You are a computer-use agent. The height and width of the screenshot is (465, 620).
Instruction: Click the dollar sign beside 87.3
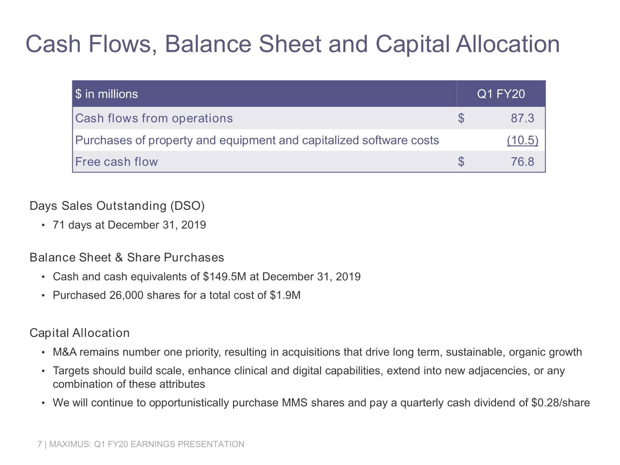461,118
